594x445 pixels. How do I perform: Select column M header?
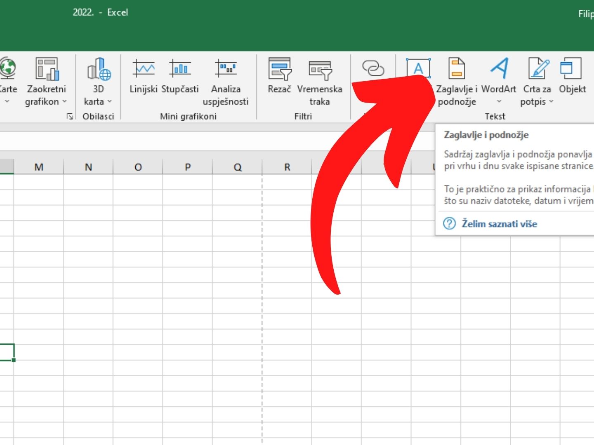pyautogui.click(x=38, y=167)
